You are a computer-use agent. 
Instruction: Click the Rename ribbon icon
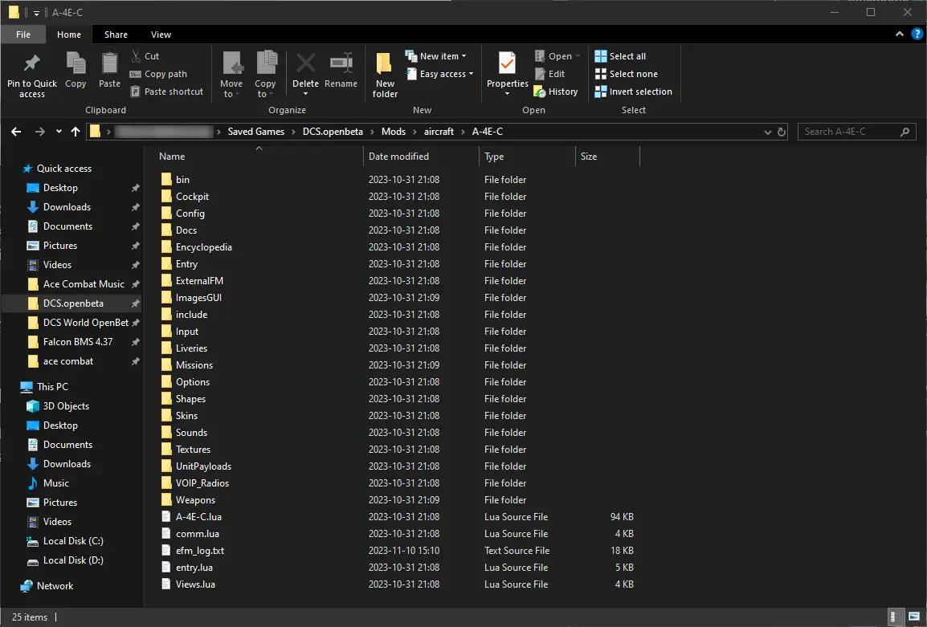click(x=341, y=63)
